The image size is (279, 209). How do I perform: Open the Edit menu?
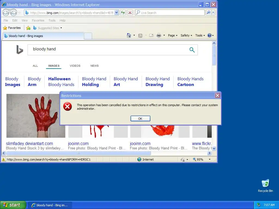pyautogui.click(x=15, y=20)
